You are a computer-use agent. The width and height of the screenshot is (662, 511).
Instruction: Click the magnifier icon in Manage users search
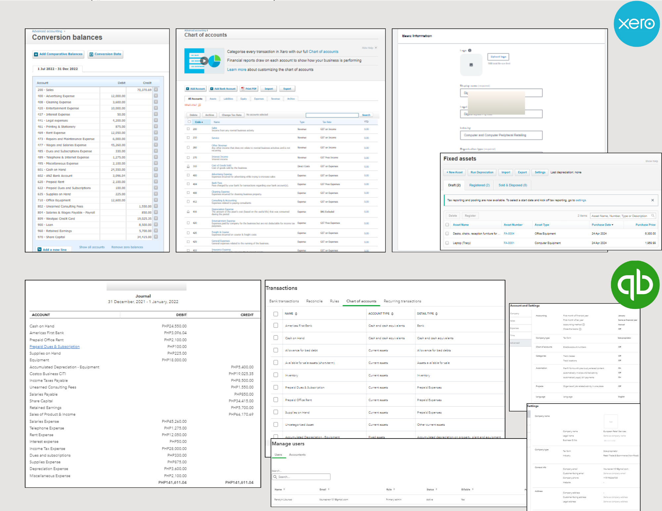[x=275, y=477]
